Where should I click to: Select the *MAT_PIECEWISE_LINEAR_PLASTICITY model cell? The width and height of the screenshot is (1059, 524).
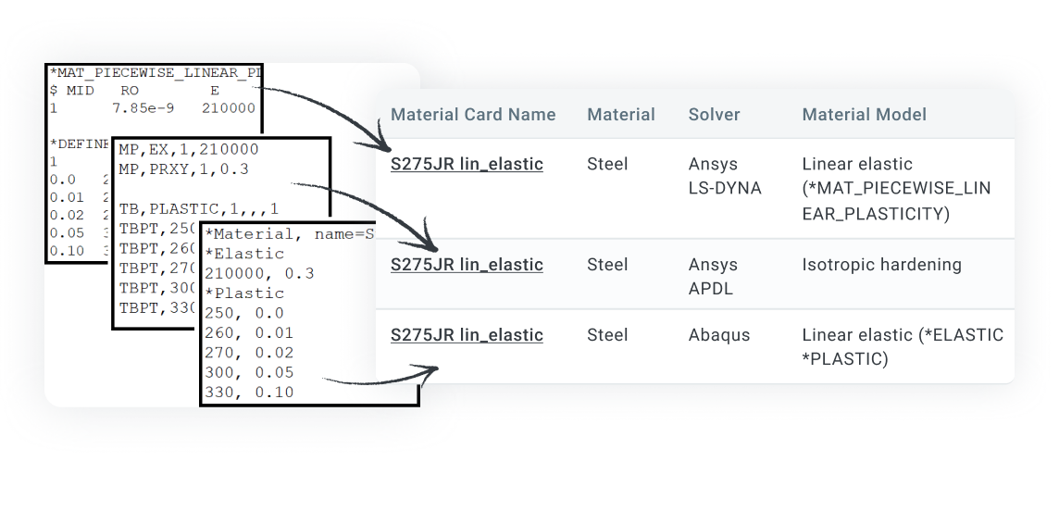[895, 188]
